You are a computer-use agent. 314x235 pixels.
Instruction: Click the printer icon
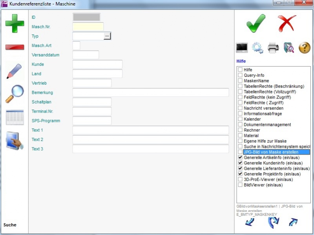pos(273,48)
